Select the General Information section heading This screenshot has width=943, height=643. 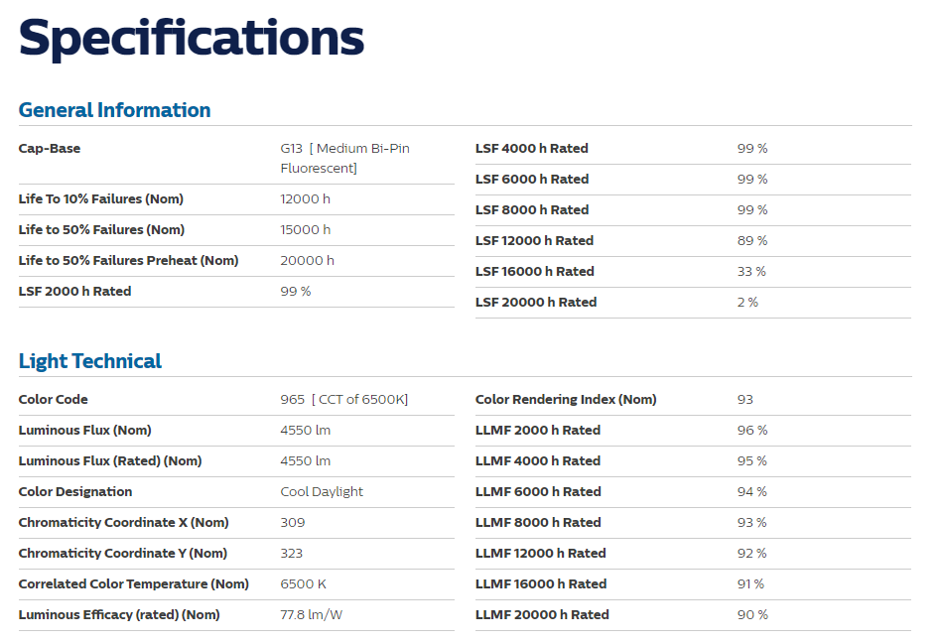(114, 110)
